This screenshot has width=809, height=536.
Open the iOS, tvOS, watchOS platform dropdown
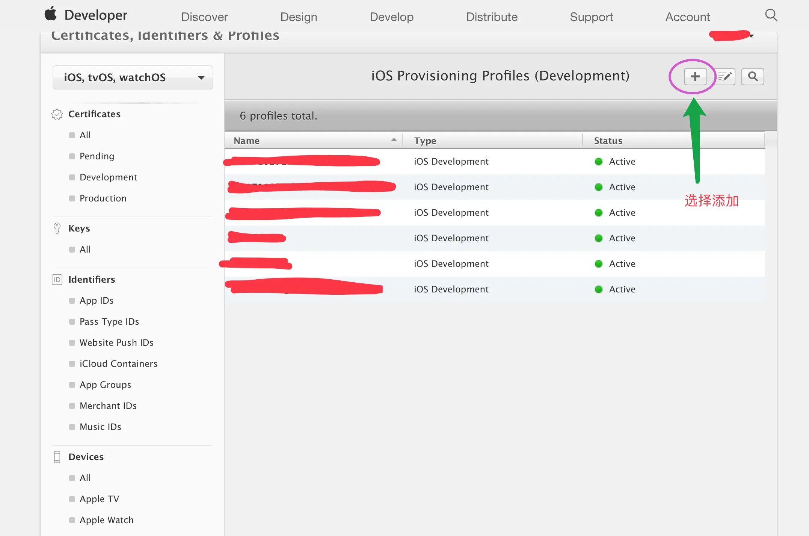point(133,77)
